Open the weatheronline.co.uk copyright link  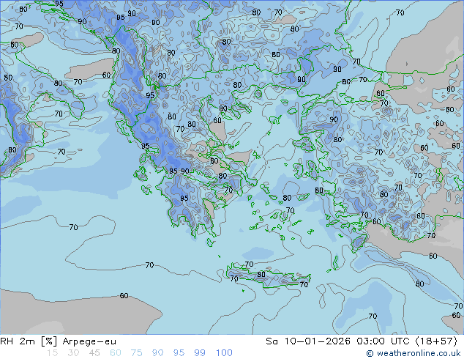414,353
